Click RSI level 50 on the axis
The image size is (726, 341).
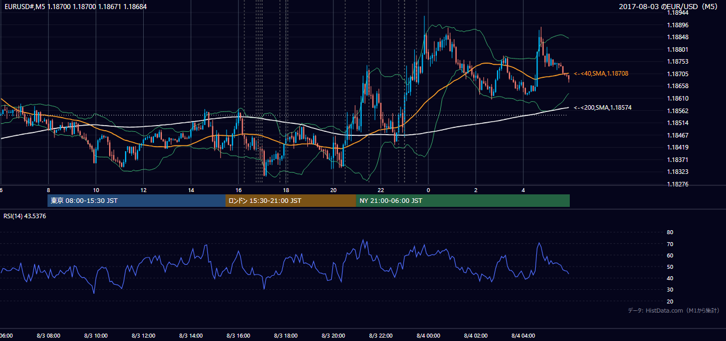pyautogui.click(x=670, y=267)
